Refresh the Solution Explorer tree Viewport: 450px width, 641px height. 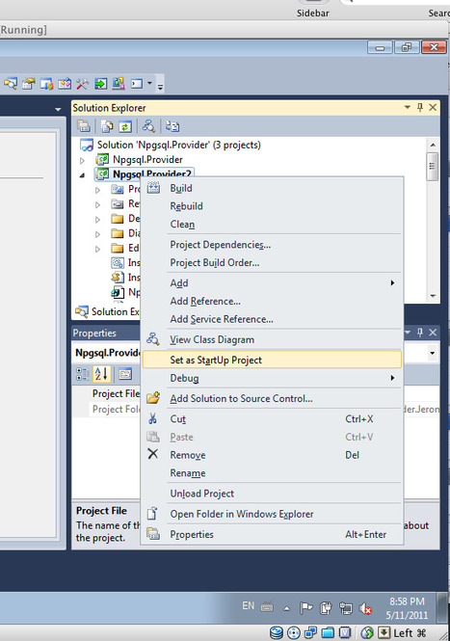pyautogui.click(x=125, y=126)
